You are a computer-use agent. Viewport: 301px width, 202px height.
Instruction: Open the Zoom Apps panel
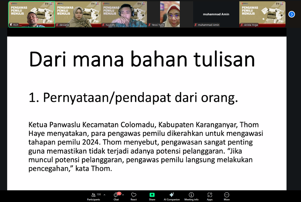tap(209, 195)
